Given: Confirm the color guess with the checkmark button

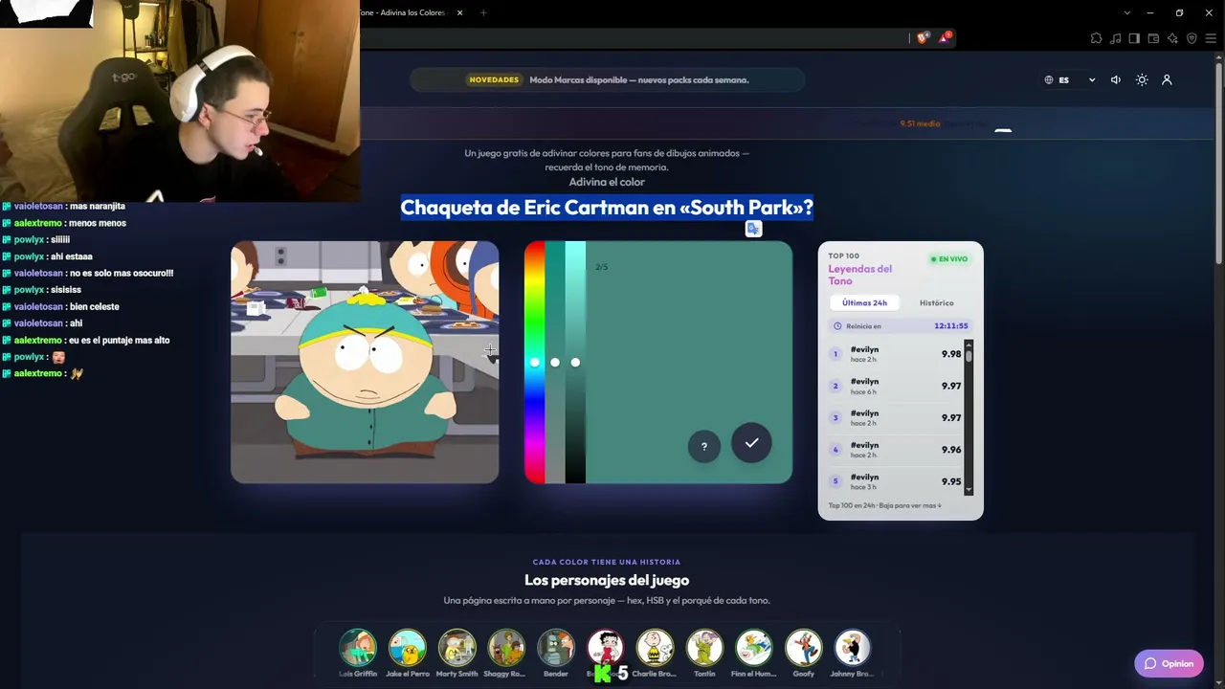Looking at the screenshot, I should 751,443.
